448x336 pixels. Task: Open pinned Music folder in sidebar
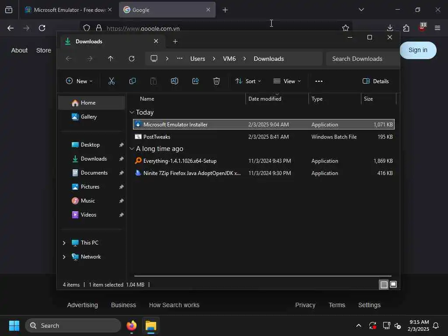[x=92, y=200]
